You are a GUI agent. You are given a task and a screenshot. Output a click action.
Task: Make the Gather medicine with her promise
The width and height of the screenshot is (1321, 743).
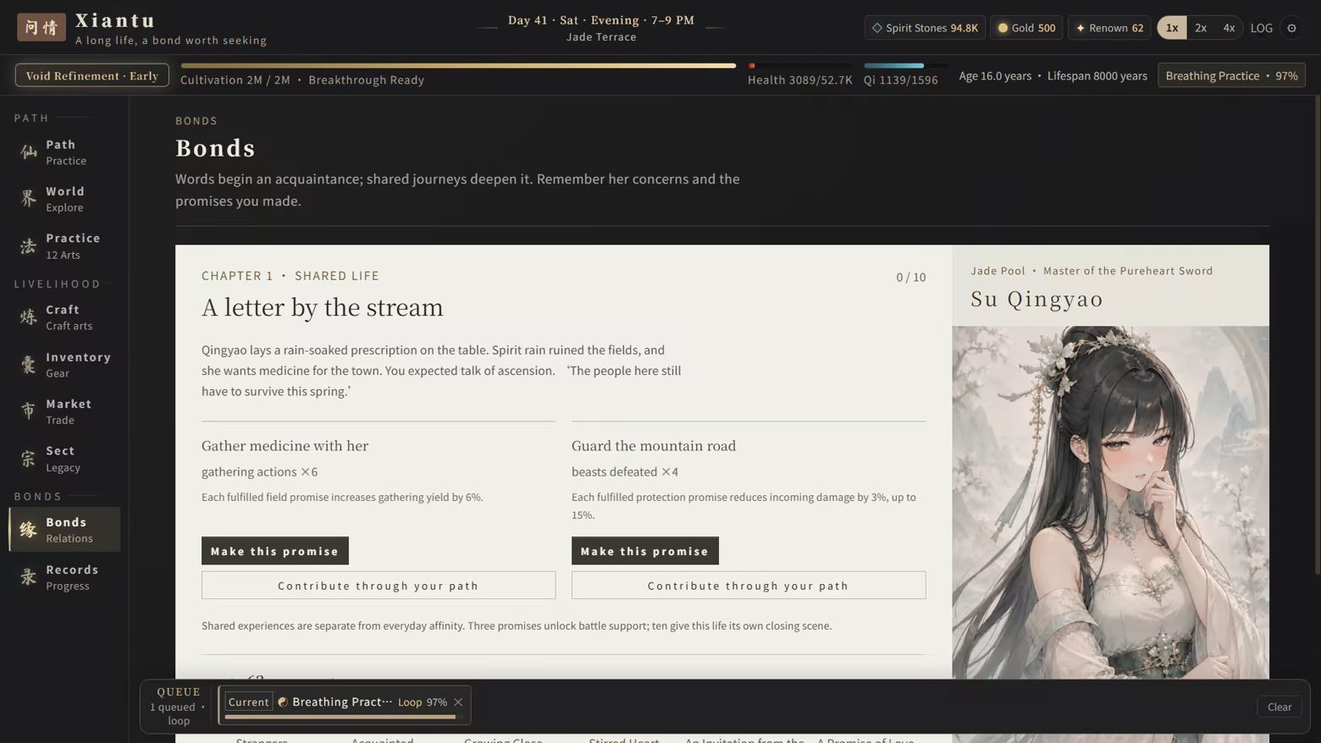pyautogui.click(x=275, y=551)
